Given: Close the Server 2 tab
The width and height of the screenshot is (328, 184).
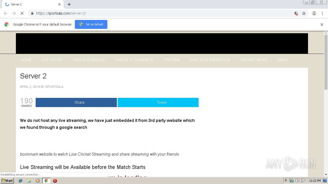Looking at the screenshot, I should [x=59, y=4].
